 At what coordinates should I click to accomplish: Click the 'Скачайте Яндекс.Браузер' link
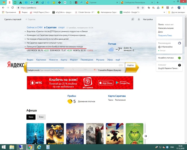(110, 70)
